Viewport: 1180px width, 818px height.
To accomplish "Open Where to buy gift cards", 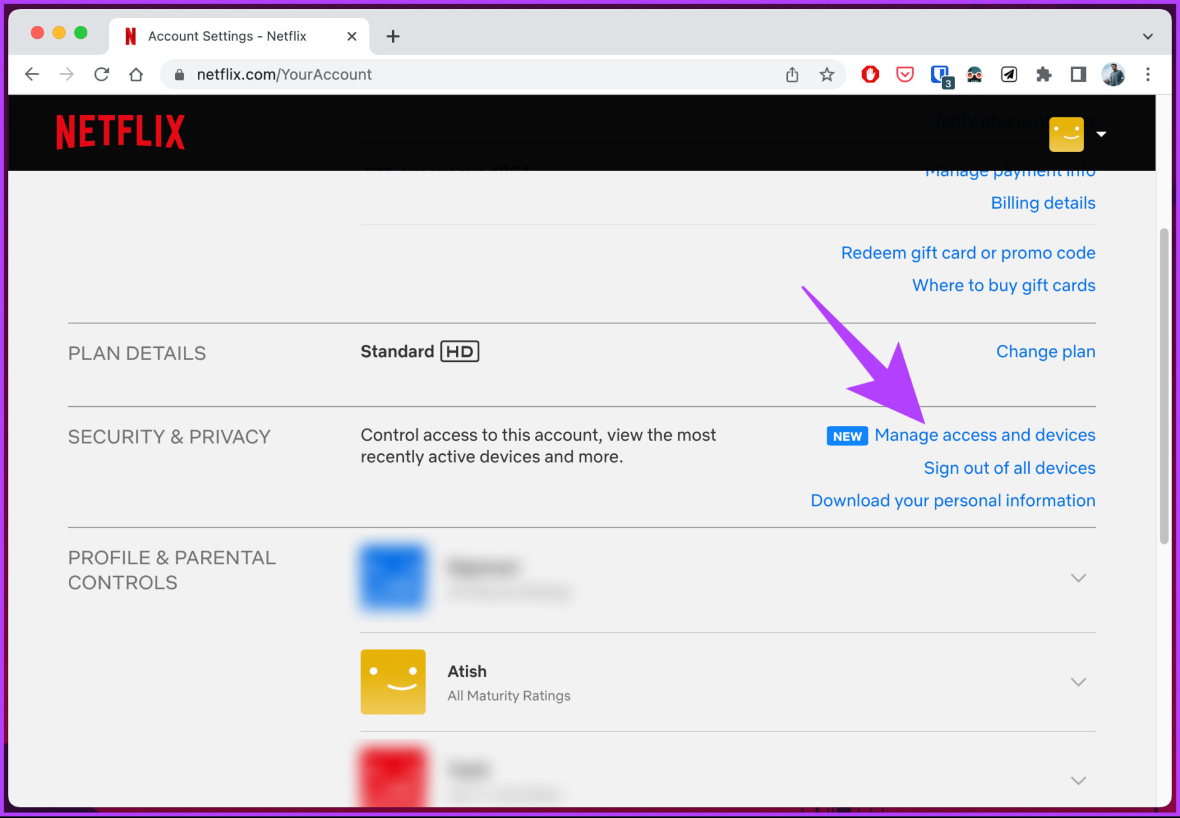I will [x=1003, y=285].
